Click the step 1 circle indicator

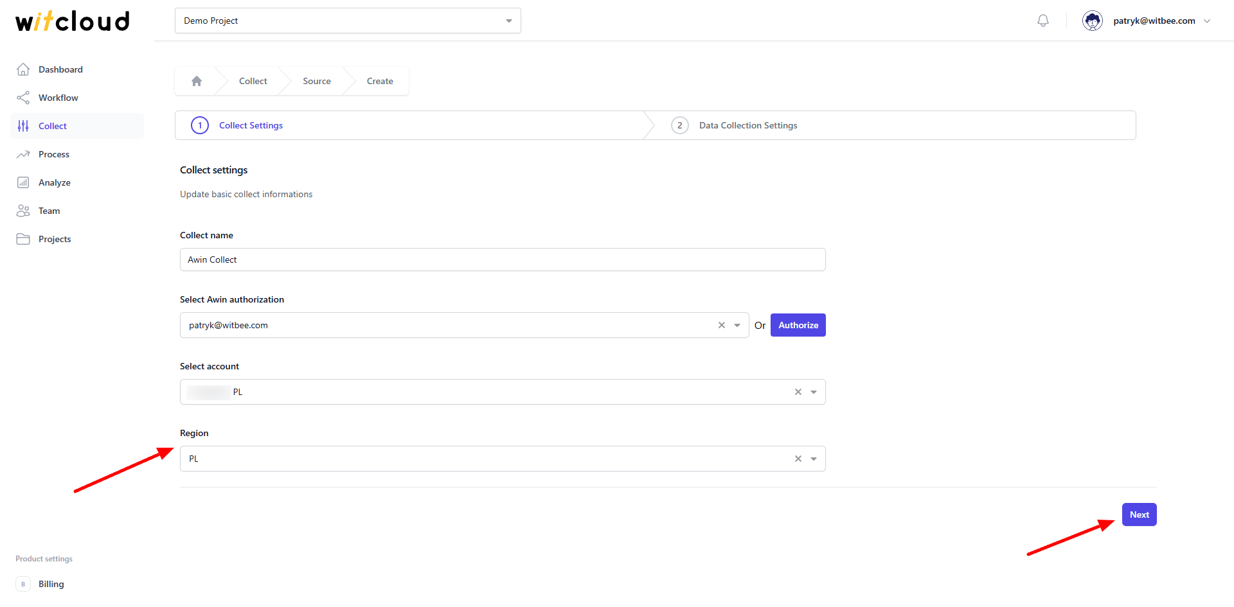click(200, 125)
